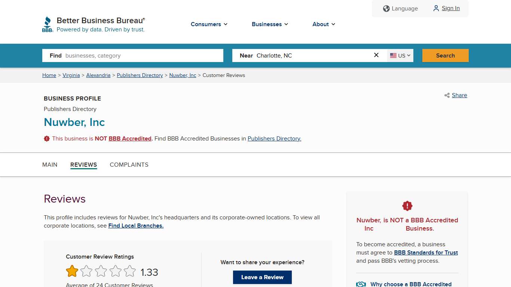Click the red NOT Accredited seal icon

tap(407, 206)
